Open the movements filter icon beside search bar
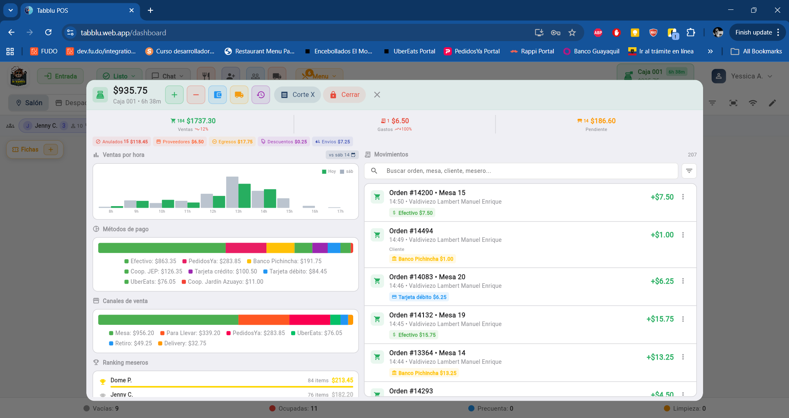The image size is (789, 418). (689, 171)
